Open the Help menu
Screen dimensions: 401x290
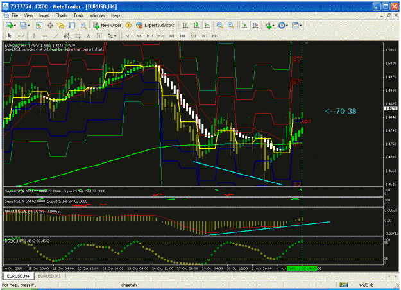[115, 15]
